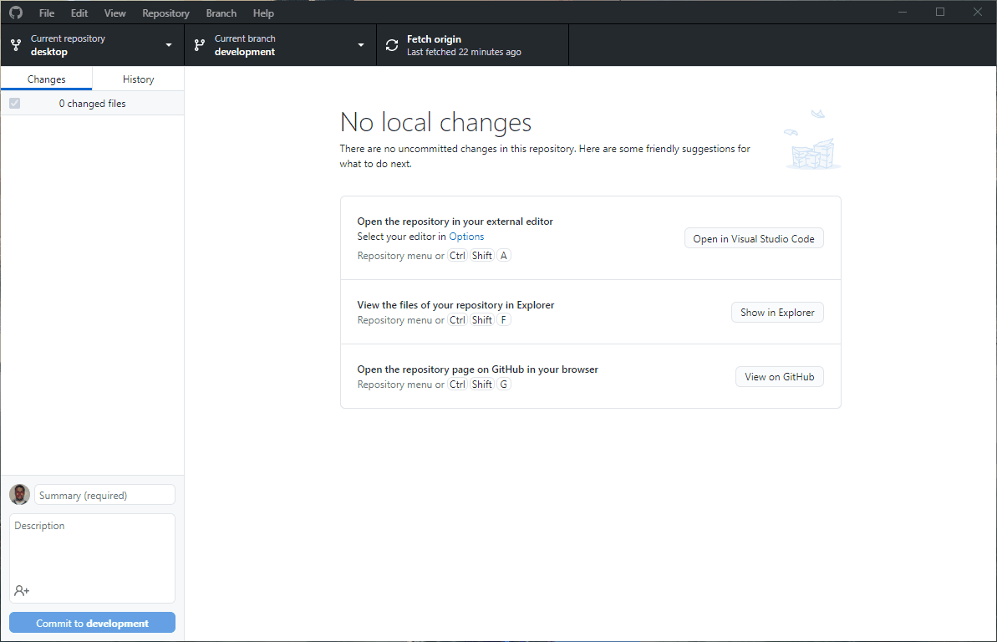Click the '0 changed files' label
The height and width of the screenshot is (642, 997).
(92, 103)
